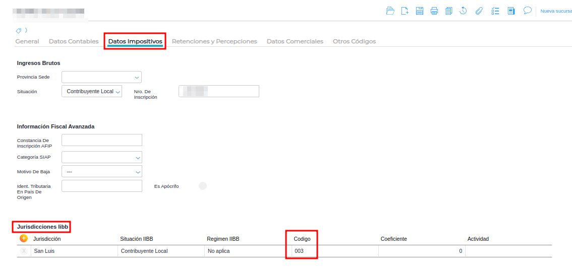
Task: Print using the printer icon
Action: click(x=434, y=11)
